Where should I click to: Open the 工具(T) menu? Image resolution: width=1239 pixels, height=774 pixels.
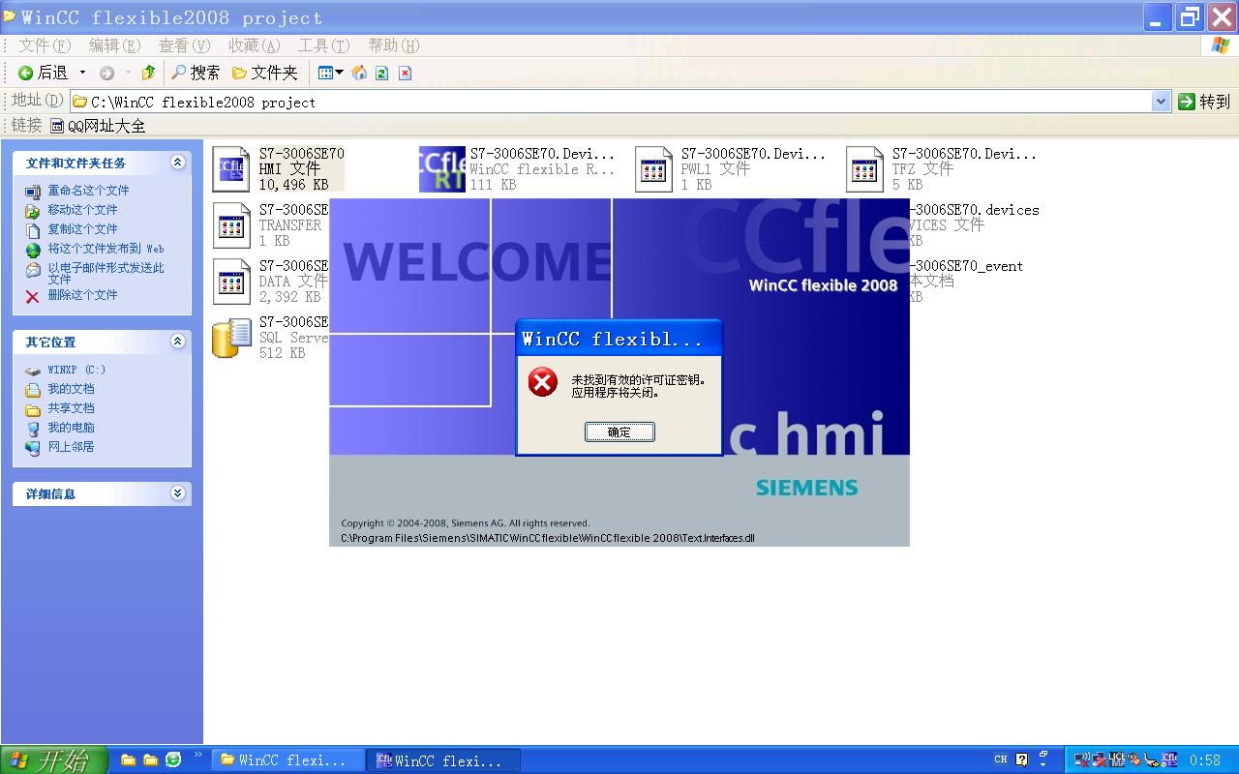[323, 45]
